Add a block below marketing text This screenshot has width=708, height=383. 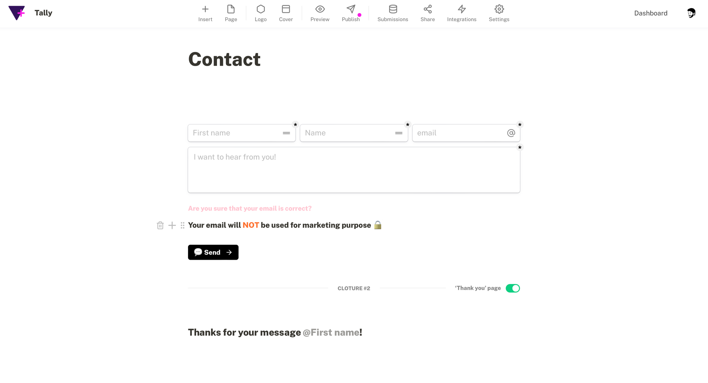172,225
